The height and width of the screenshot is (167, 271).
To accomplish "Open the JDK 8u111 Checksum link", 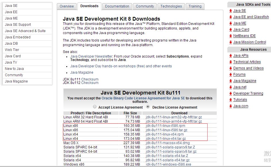I will pyautogui.click(x=90, y=79).
